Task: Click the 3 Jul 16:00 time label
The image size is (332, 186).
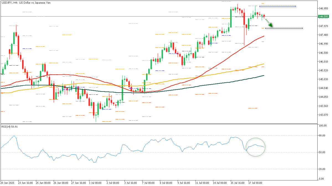Action: coord(130,183)
